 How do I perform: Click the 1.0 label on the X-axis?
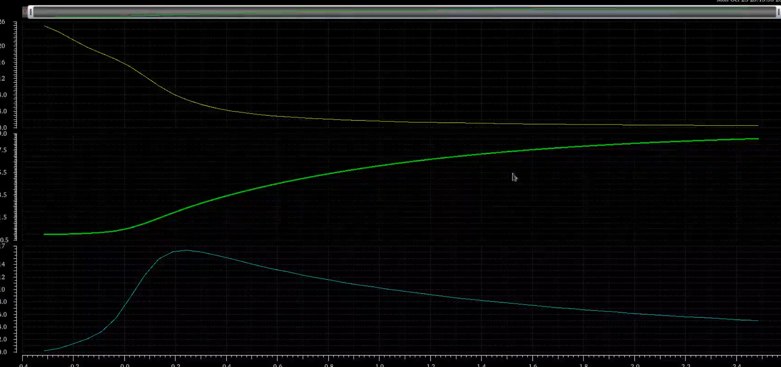pyautogui.click(x=379, y=365)
